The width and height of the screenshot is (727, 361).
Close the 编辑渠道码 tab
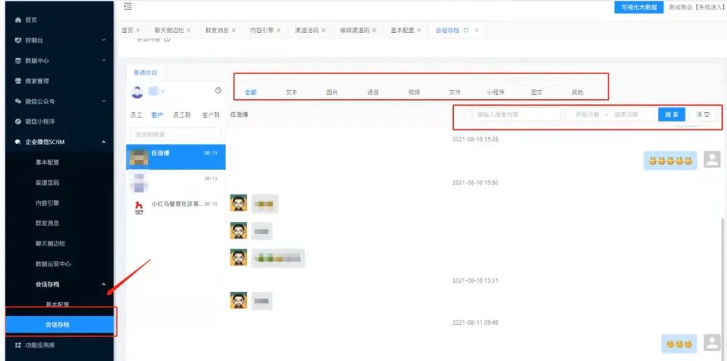374,30
